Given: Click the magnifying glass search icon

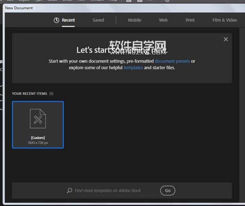Looking at the screenshot, I should tap(70, 190).
